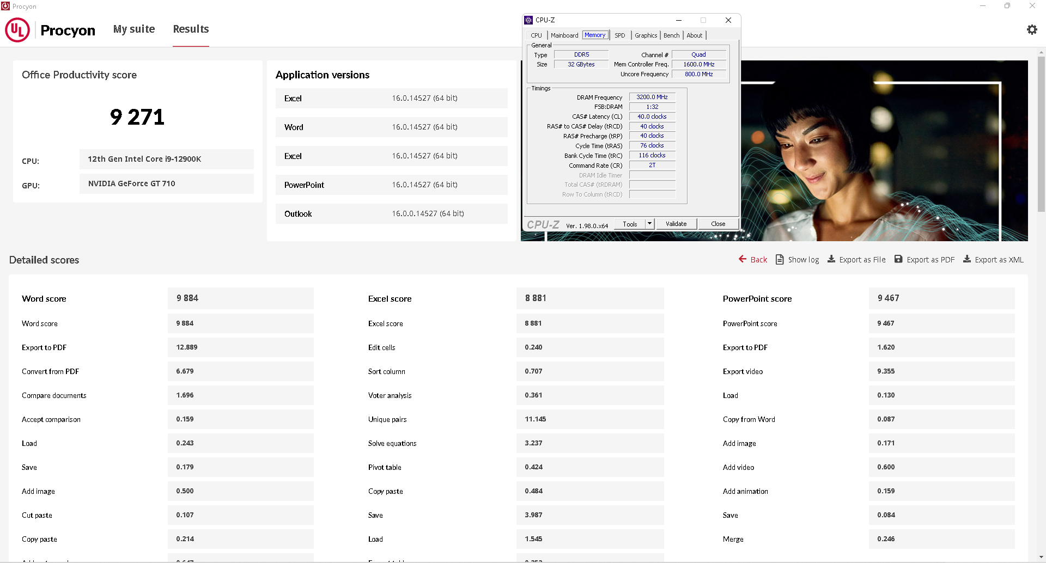Click the Word version row
The width and height of the screenshot is (1046, 563).
[x=392, y=127]
